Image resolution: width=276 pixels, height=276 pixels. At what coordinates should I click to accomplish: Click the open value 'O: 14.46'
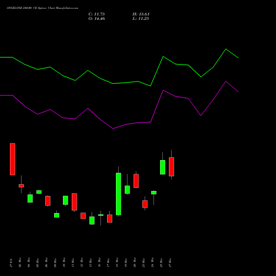click(x=97, y=19)
